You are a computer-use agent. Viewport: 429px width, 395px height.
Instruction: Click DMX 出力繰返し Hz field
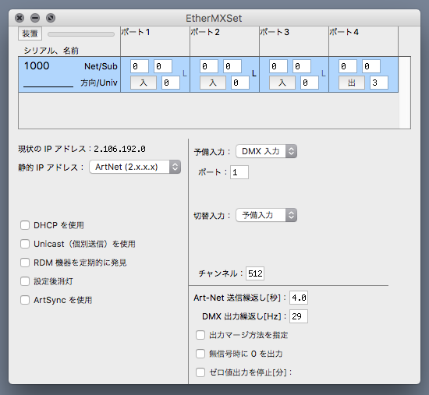click(x=299, y=316)
